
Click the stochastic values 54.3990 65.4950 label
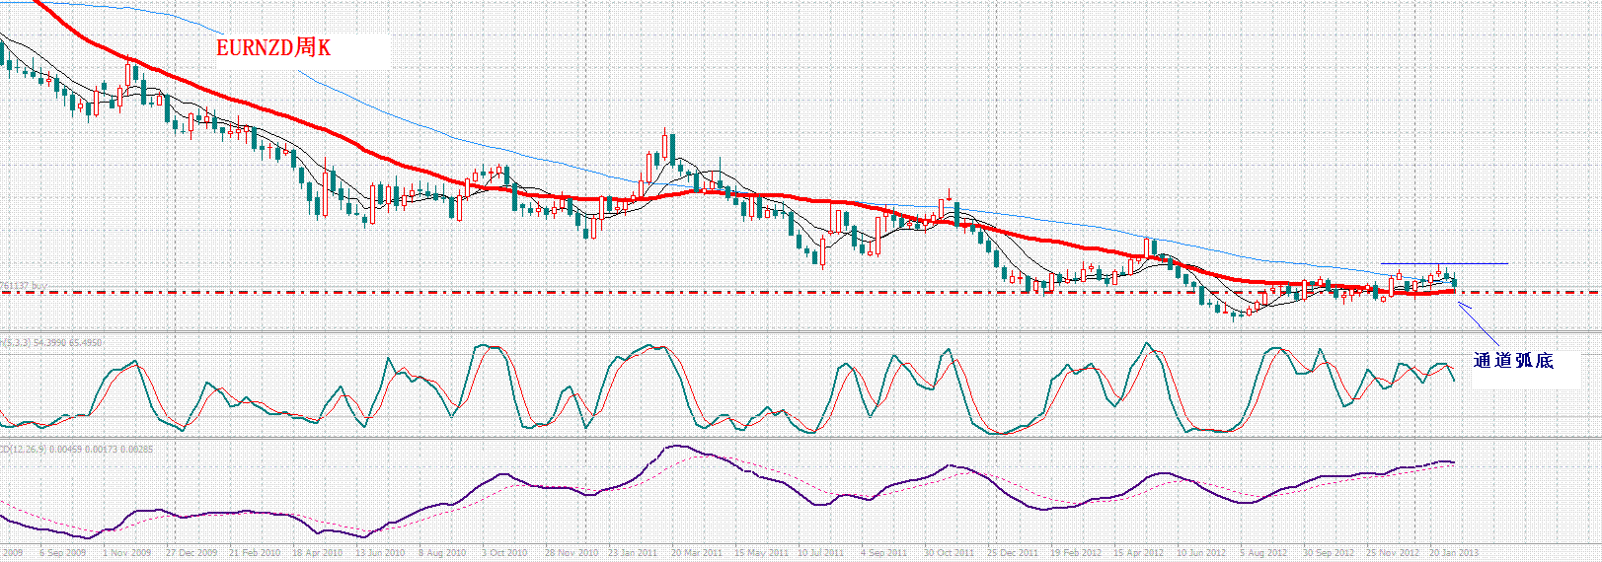[67, 342]
